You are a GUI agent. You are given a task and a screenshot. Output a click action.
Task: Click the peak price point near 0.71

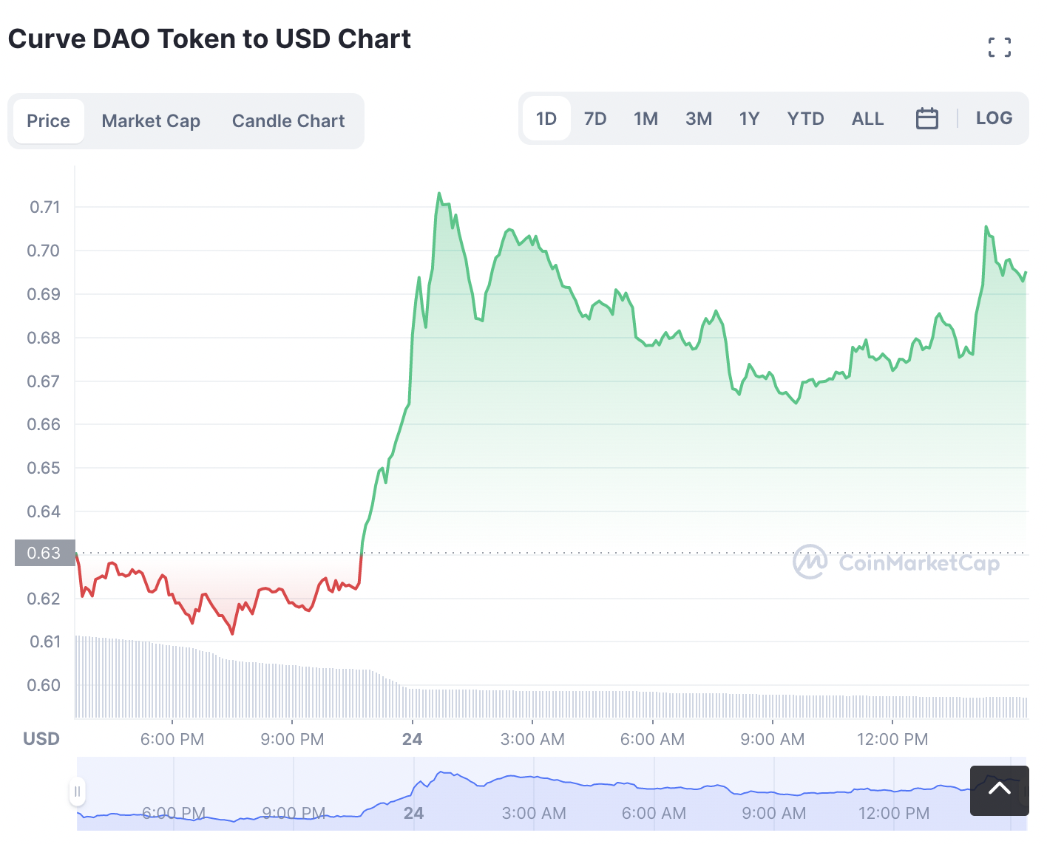pos(439,194)
